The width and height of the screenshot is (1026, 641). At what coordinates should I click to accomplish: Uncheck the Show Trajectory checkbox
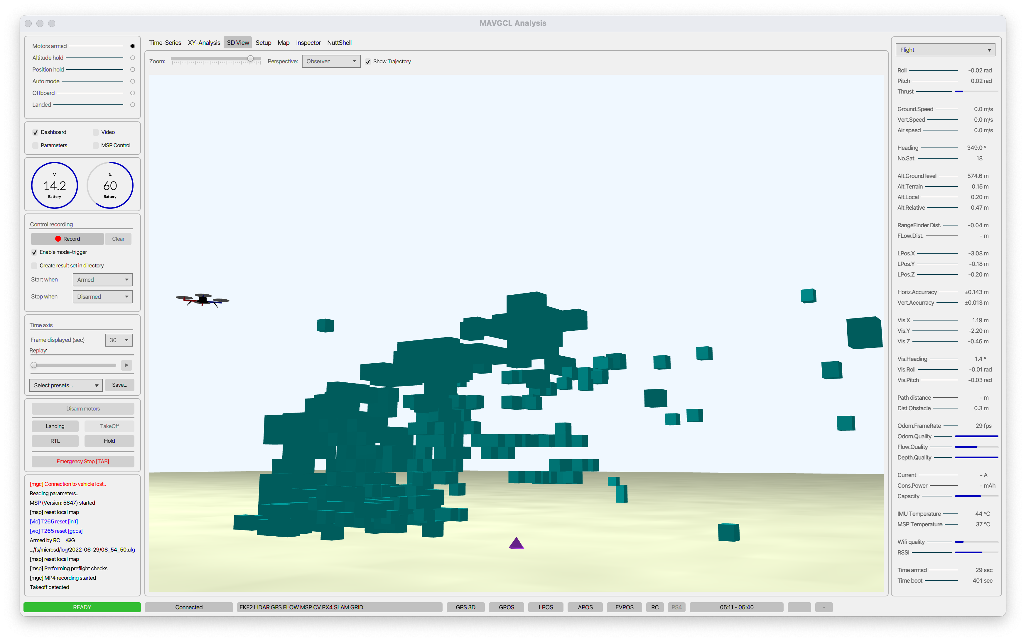pyautogui.click(x=368, y=62)
